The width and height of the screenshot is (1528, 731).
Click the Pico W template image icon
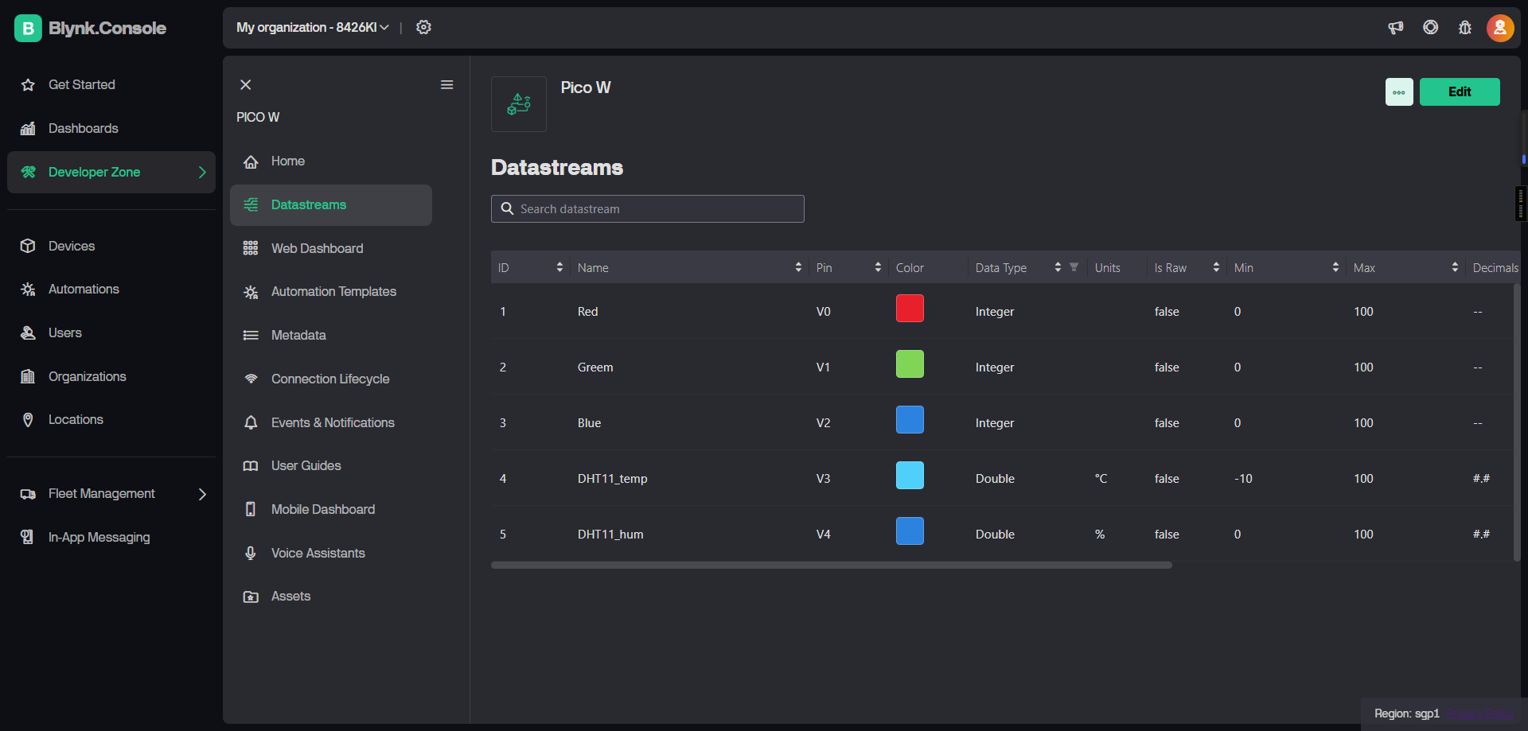click(x=519, y=104)
